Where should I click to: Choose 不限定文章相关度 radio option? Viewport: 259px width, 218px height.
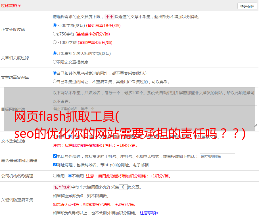point(55,62)
